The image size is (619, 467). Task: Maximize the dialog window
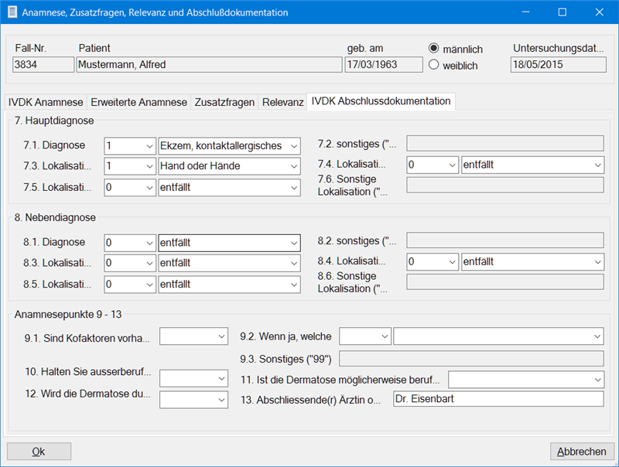pyautogui.click(x=563, y=12)
